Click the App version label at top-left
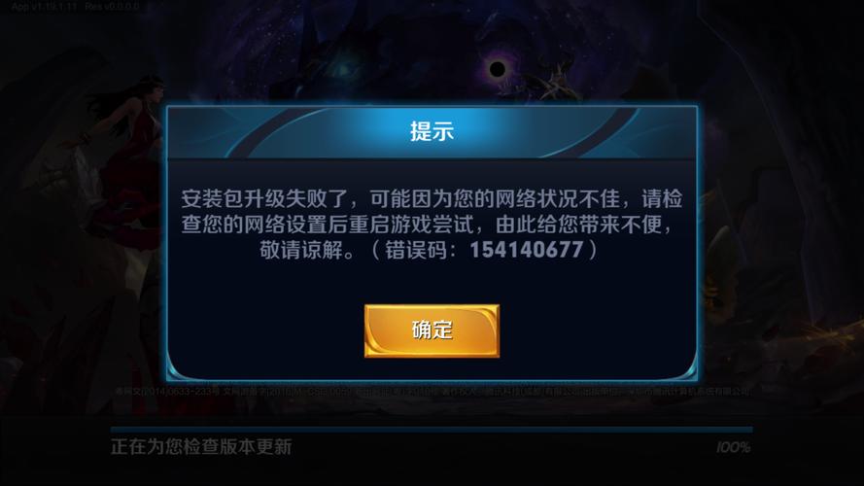Screen dimensions: 864x486 tap(44, 7)
